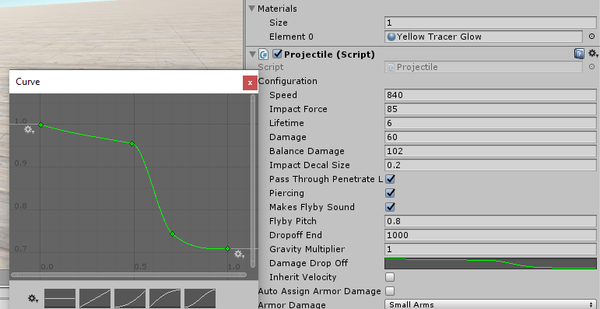Open Projectile component gear settings menu
Screen dimensions: 600x309
593,54
